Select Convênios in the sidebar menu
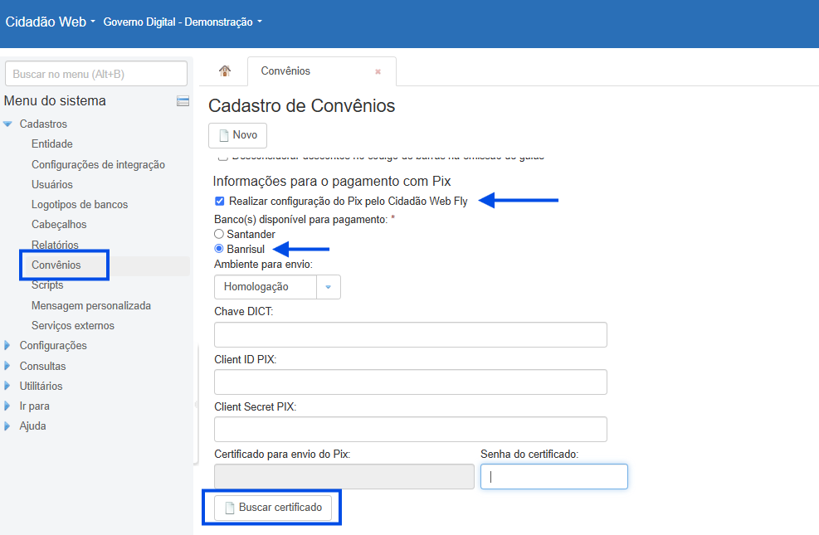 tap(56, 265)
